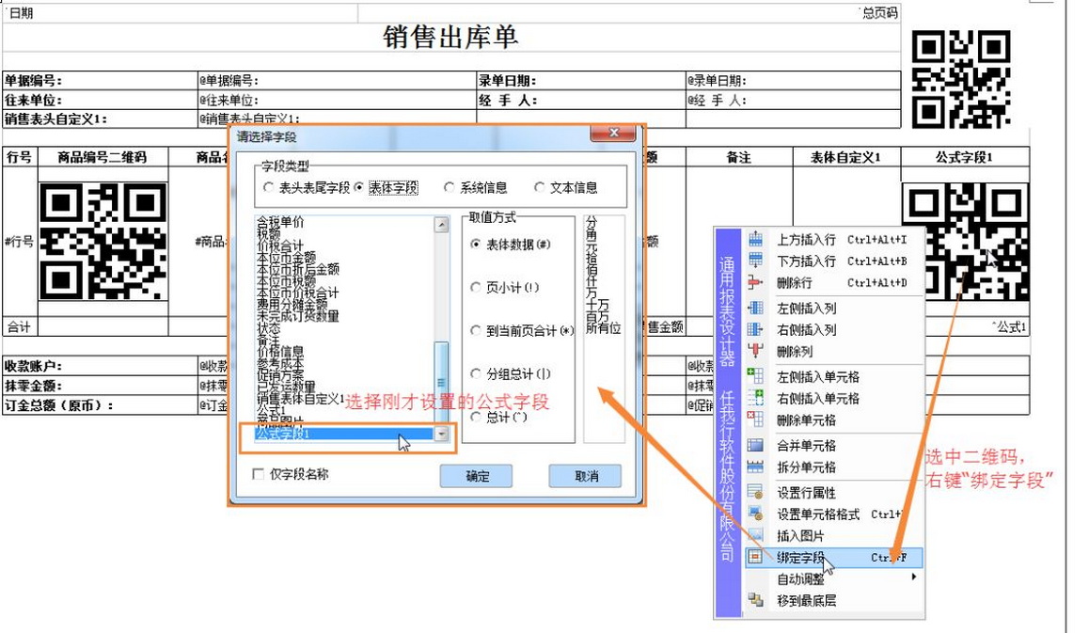Enable the 仅字段名称 checkbox

click(259, 475)
